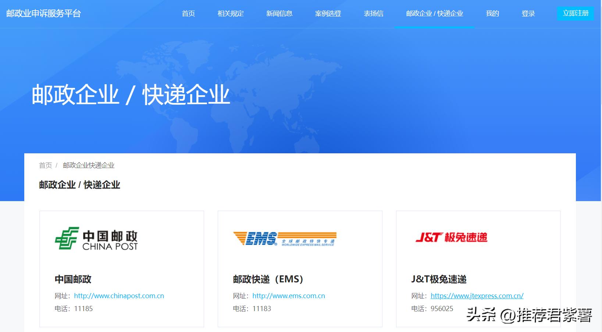Click 首页 in the breadcrumb trail

(46, 165)
